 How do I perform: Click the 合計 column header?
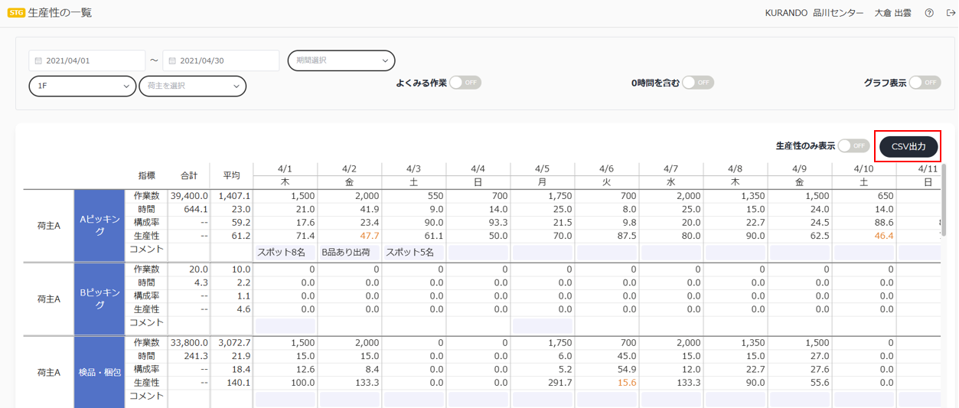[x=189, y=175]
